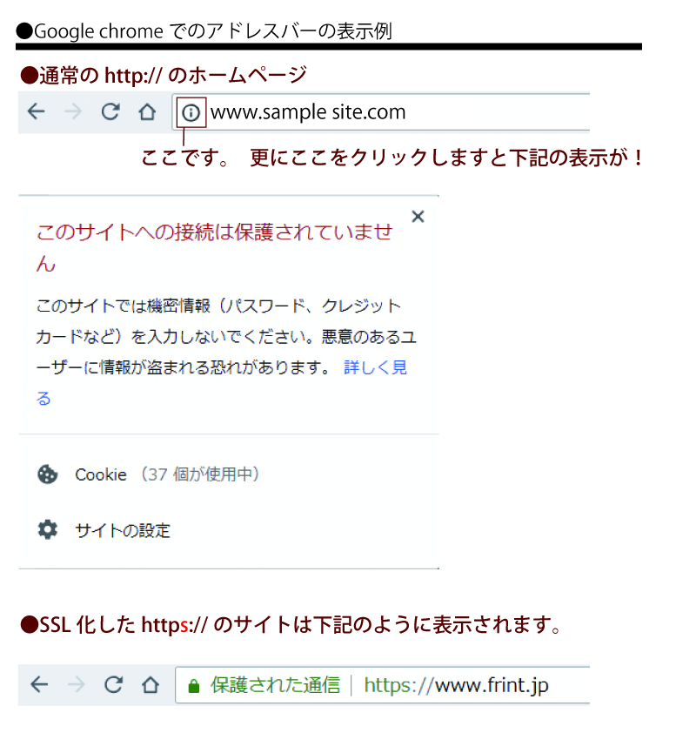Image resolution: width=696 pixels, height=733 pixels.
Task: Click the green padlock secure icon
Action: 194,686
